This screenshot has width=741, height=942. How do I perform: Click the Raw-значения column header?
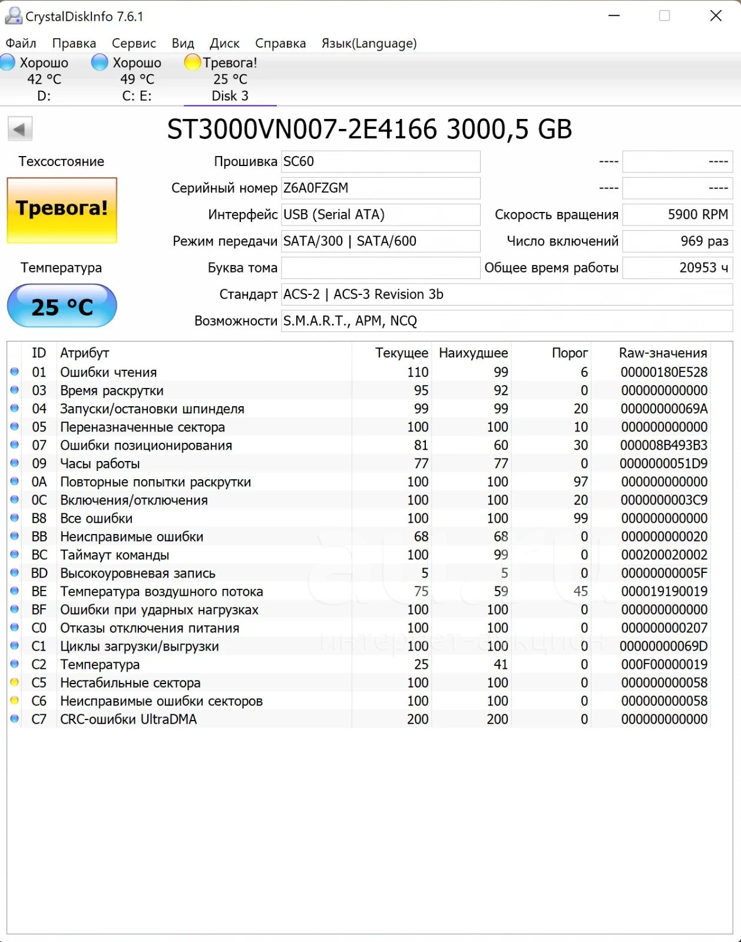663,353
